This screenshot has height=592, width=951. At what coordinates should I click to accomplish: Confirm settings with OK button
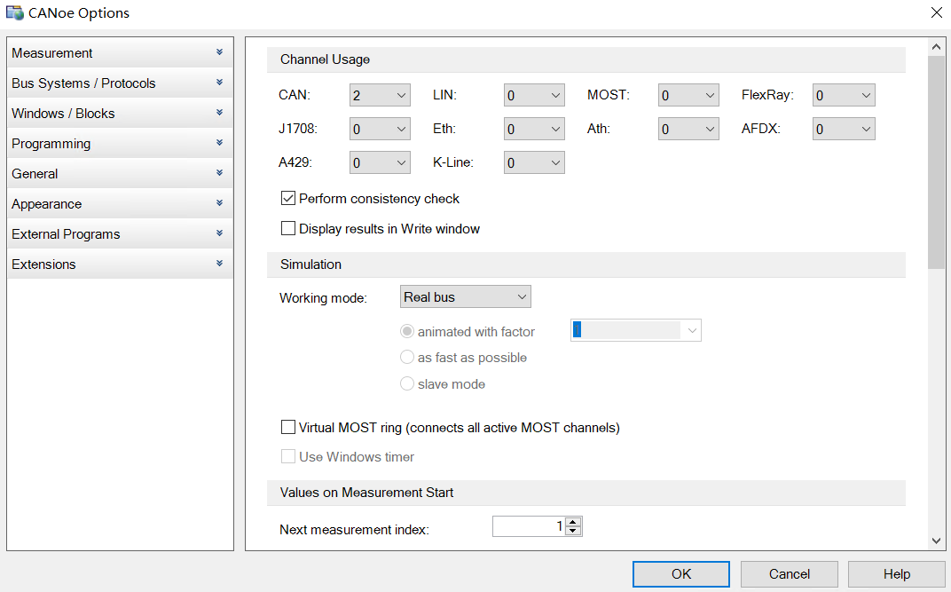point(680,573)
